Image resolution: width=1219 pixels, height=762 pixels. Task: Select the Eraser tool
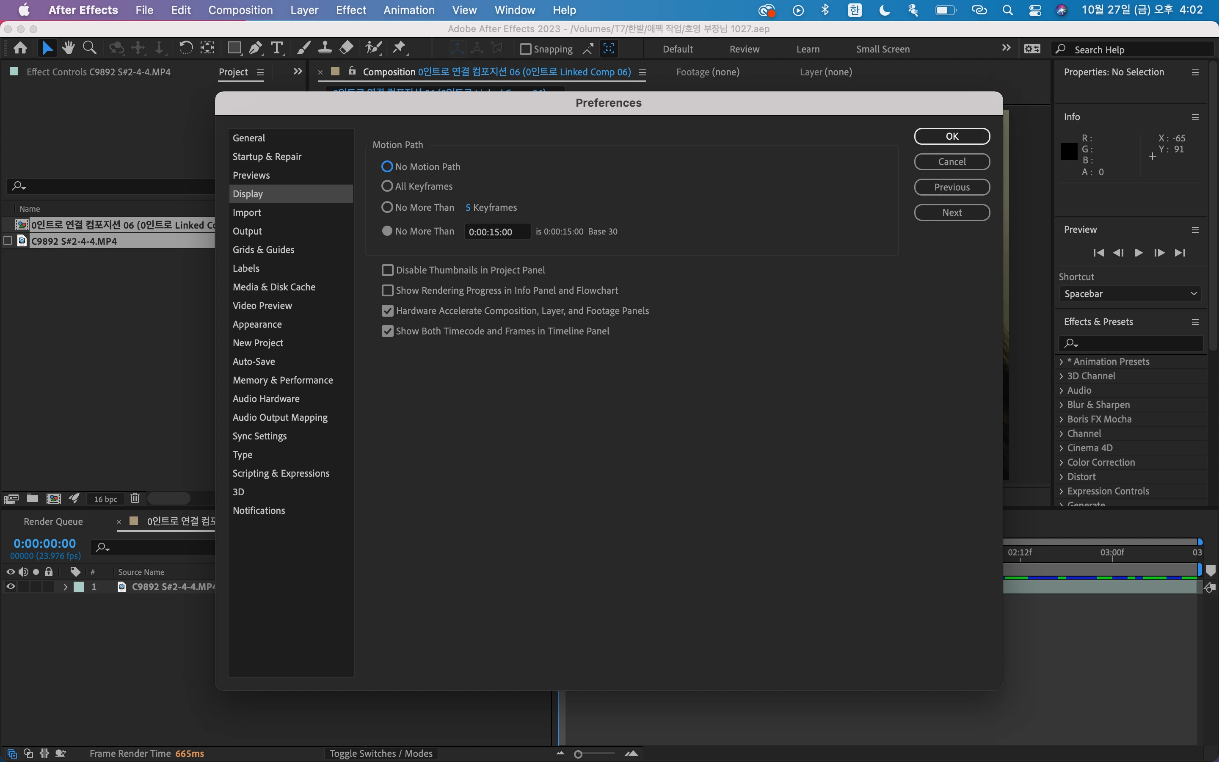coord(347,48)
